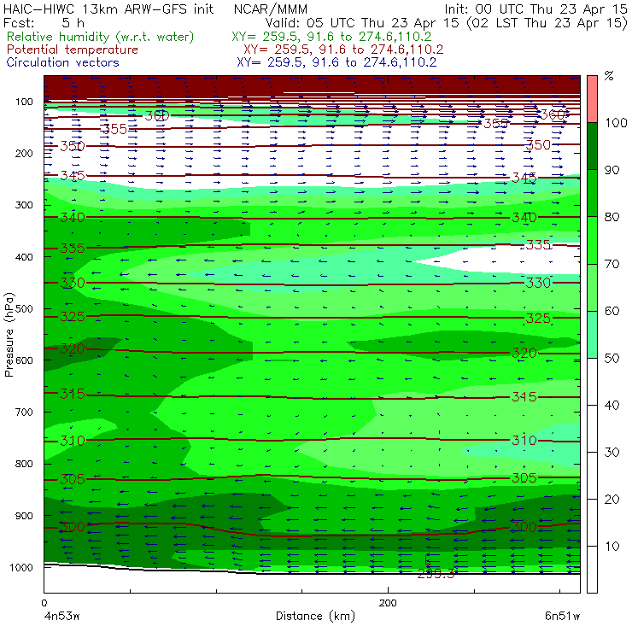Select the '6n51w' end coordinate label
The width and height of the screenshot is (632, 632).
point(563,617)
